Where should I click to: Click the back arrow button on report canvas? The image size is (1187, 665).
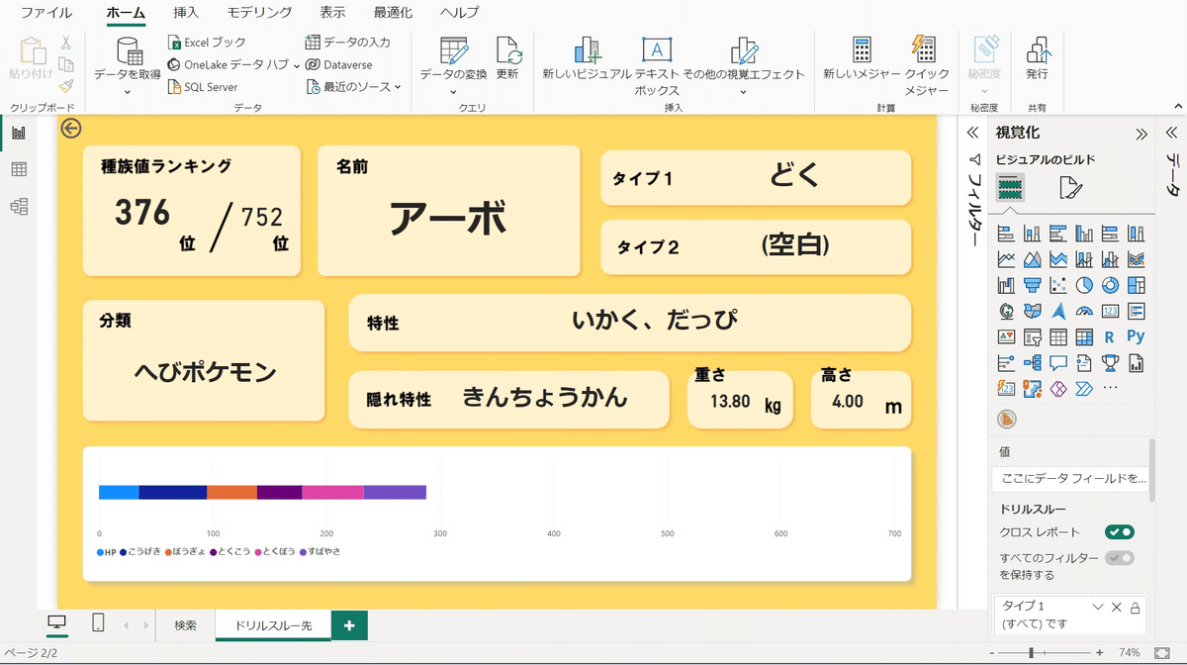pyautogui.click(x=70, y=129)
